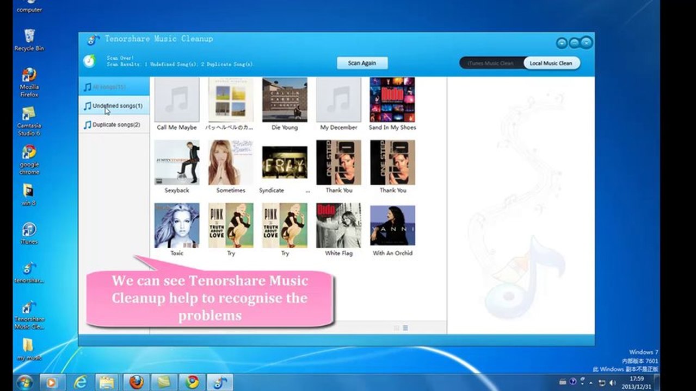Switch to list view icon
This screenshot has height=391, width=696.
click(x=405, y=328)
